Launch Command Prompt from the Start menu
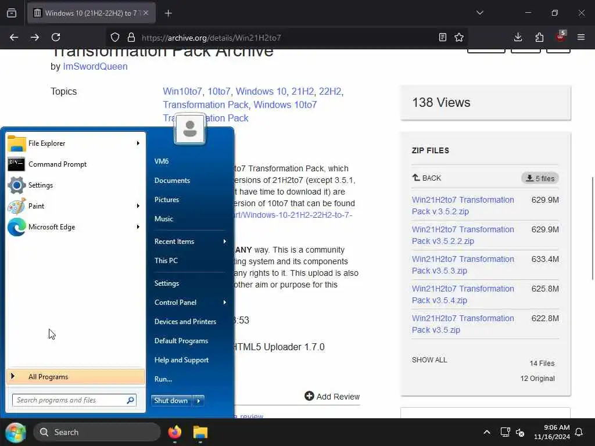This screenshot has width=595, height=446. (x=76, y=164)
